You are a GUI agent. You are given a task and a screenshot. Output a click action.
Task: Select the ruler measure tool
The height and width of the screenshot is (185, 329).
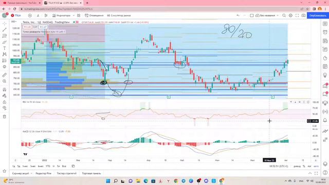tap(5, 75)
